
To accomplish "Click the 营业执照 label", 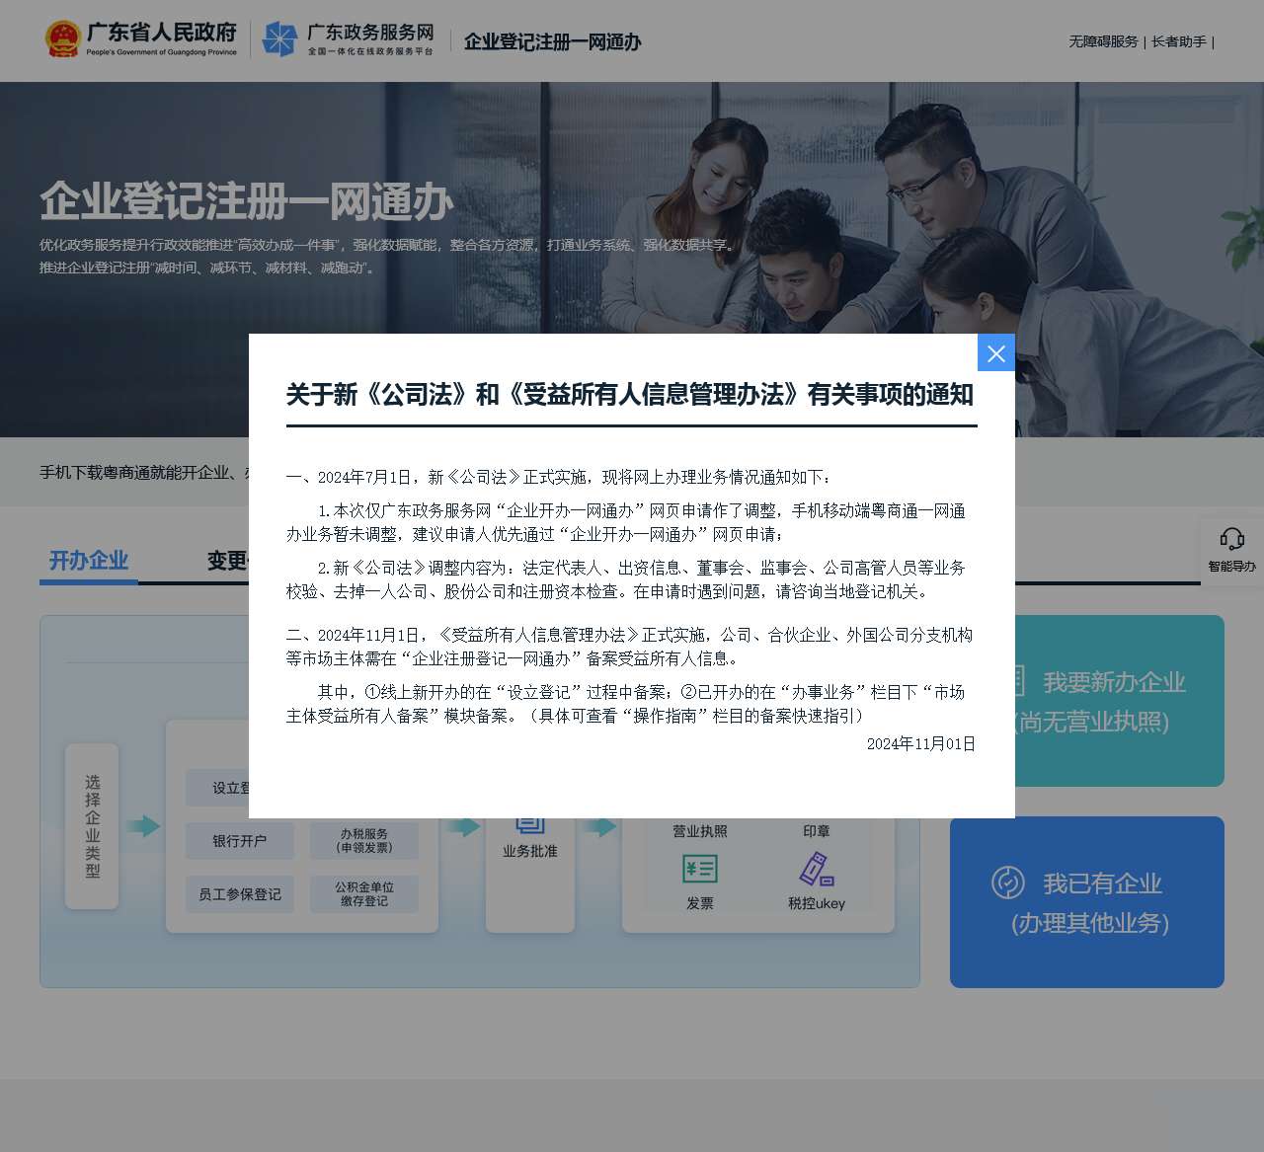I will 700,831.
